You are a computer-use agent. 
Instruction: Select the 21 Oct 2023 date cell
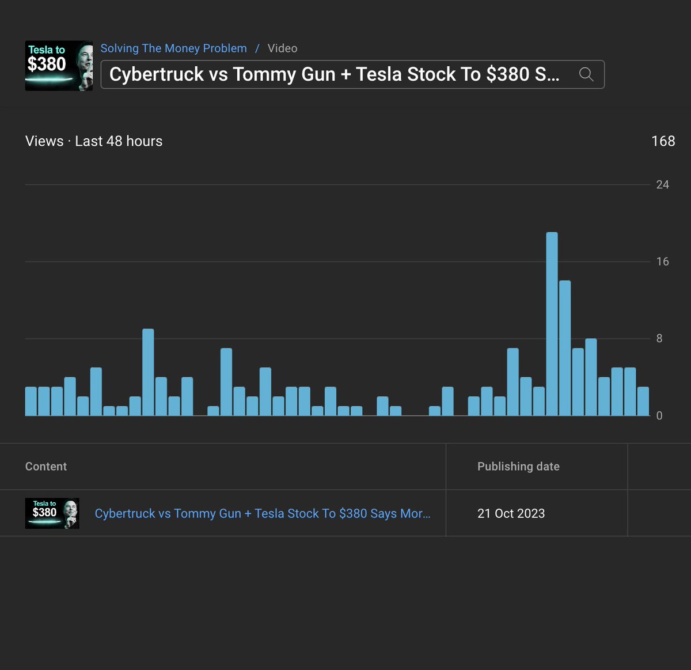tap(511, 513)
